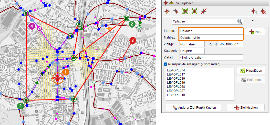Open the Zieltyp Normalziel field
Viewport: 270px width, 125px height.
tap(192, 44)
